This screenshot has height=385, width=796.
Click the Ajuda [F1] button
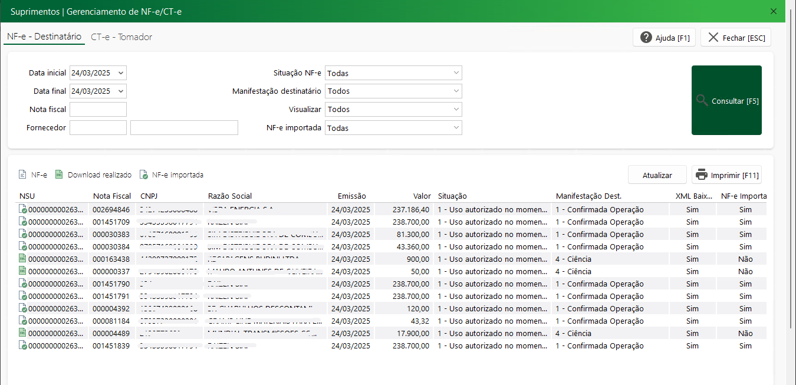665,38
